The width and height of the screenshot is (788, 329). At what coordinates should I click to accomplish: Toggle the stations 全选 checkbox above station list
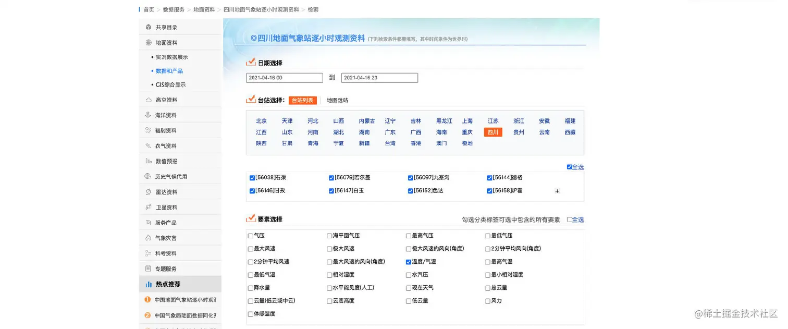point(569,167)
